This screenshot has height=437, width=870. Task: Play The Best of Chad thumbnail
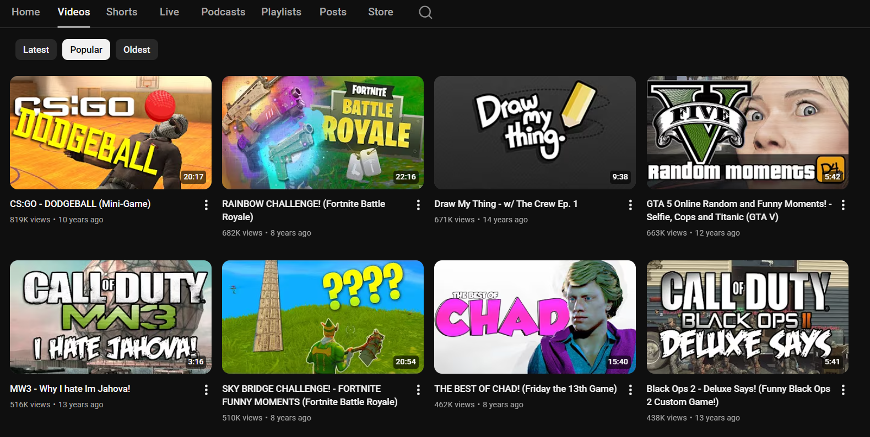[535, 317]
